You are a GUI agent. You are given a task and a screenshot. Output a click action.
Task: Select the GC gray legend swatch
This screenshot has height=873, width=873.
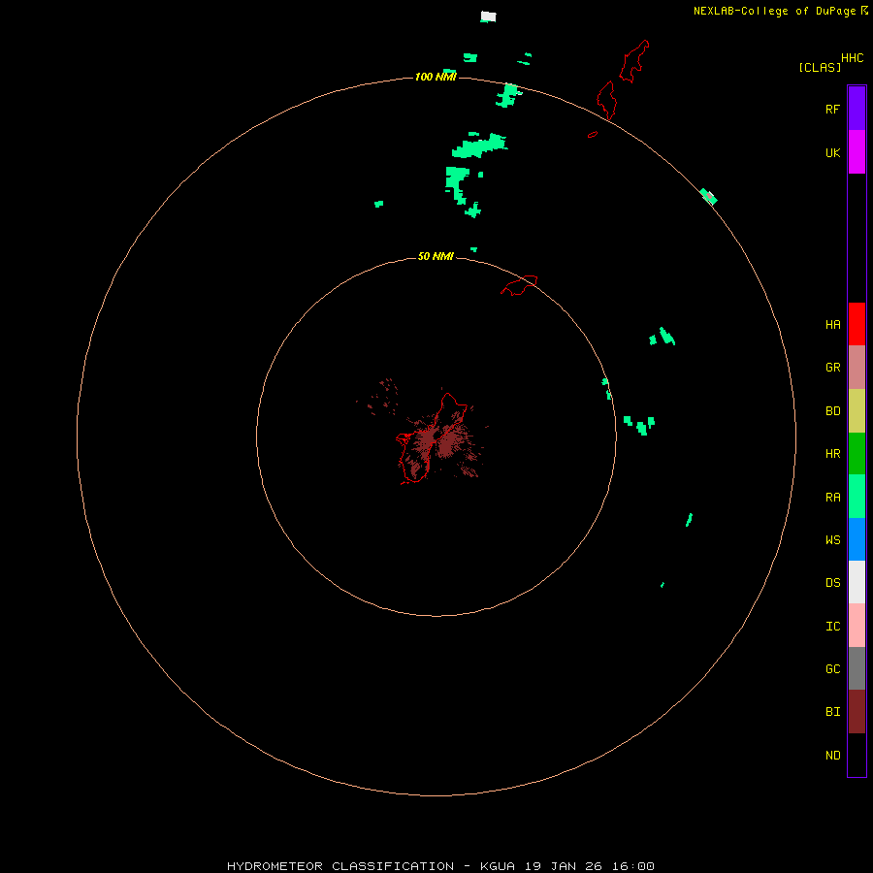tap(857, 668)
